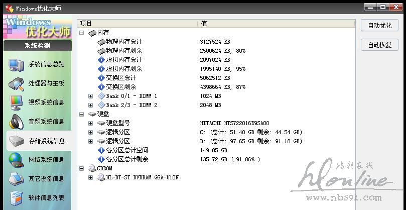
Task: Expand the D: 逻辑分区 node
Action: (90, 141)
